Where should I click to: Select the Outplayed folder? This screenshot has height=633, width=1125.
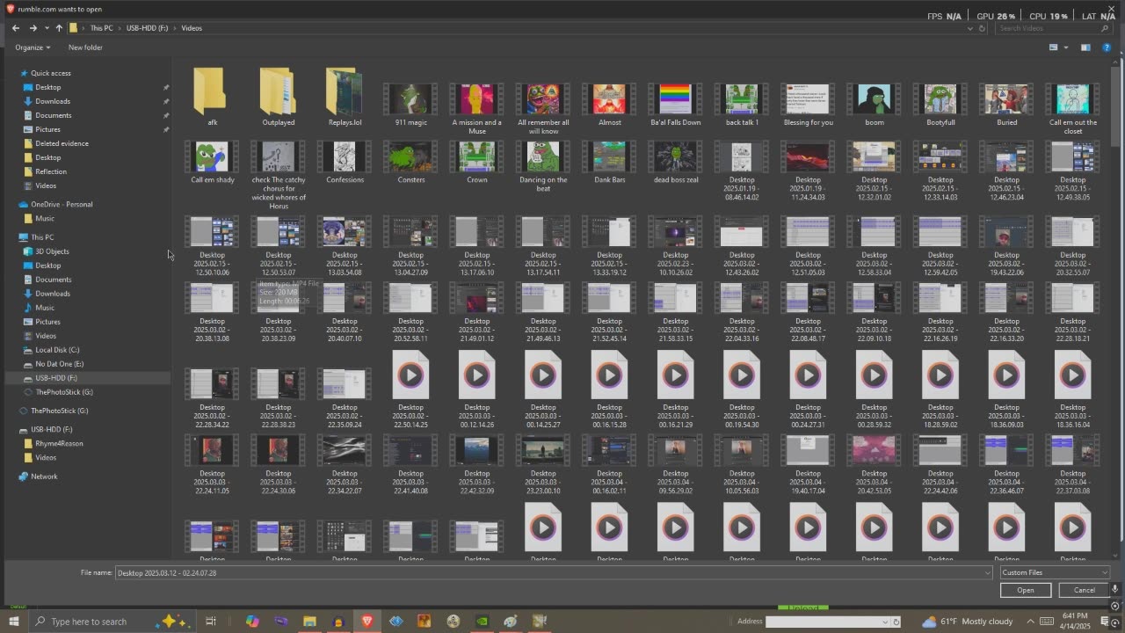(x=278, y=97)
